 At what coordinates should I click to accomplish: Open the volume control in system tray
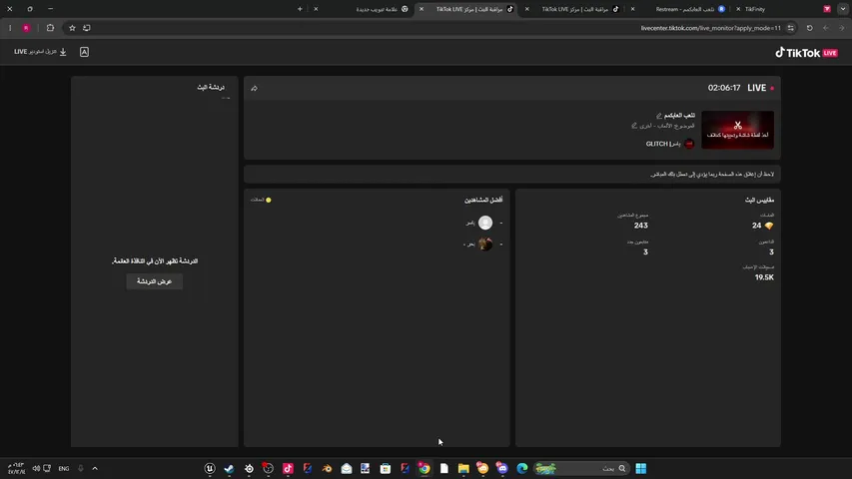(36, 468)
